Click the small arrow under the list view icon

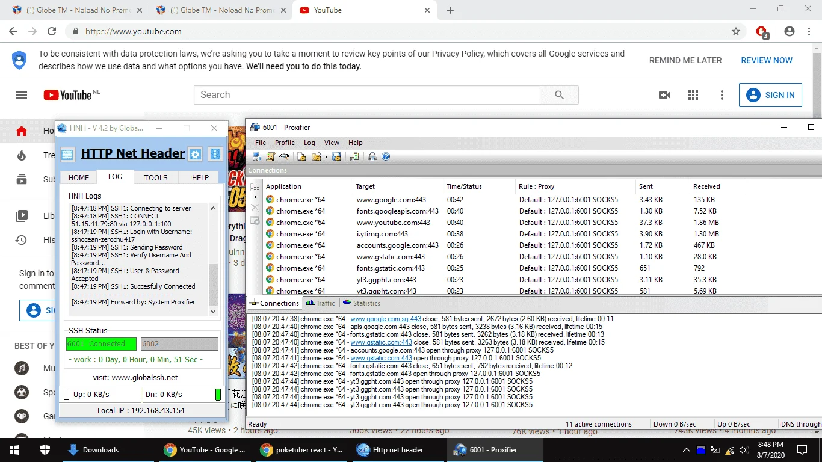pos(255,197)
